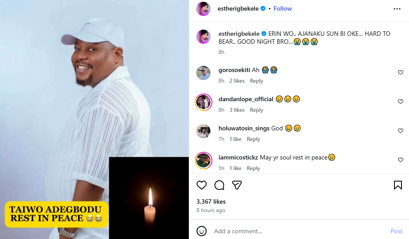The width and height of the screenshot is (409, 239).
Task: Open estherigbekele profile picture in header
Action: 203,8
